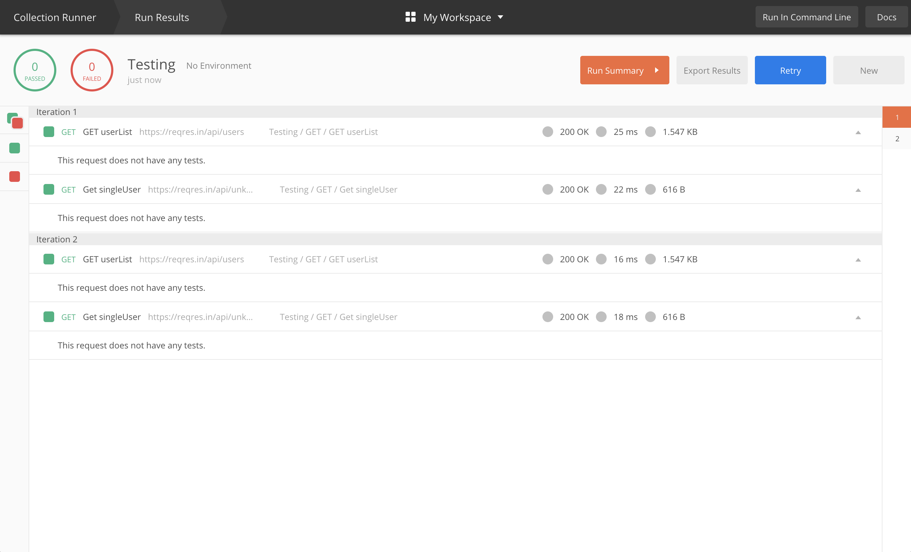Jump to iteration 2 in right sidebar
The width and height of the screenshot is (911, 552).
coord(897,139)
